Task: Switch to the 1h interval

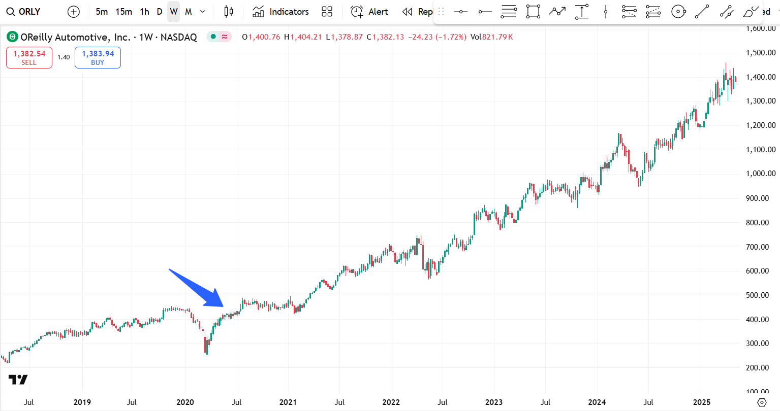Action: (144, 11)
